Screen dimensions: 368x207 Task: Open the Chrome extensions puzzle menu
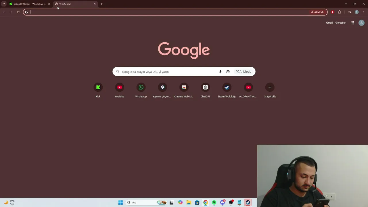pyautogui.click(x=340, y=12)
